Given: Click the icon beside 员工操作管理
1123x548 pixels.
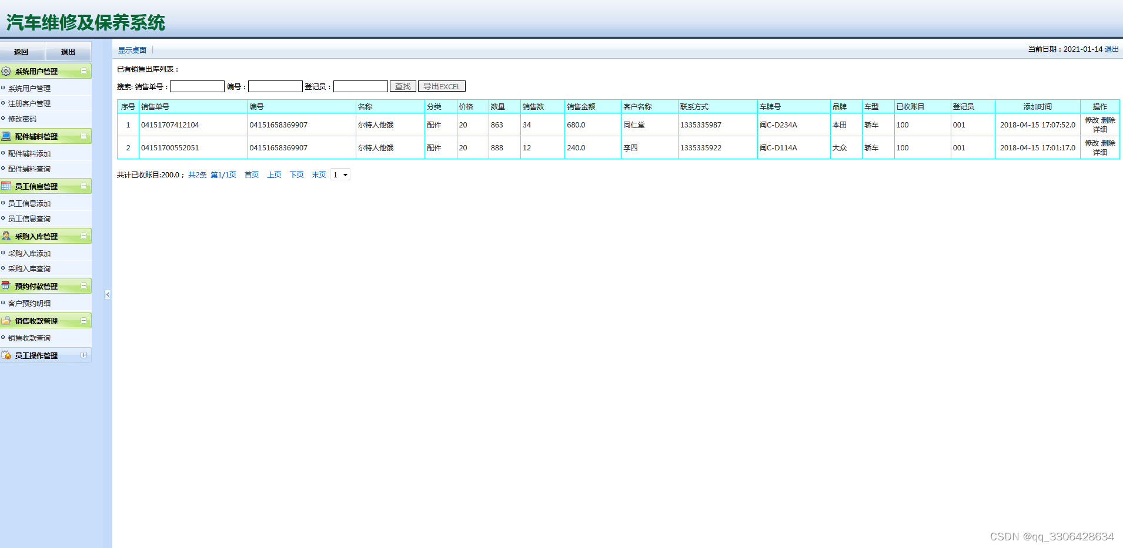Looking at the screenshot, I should (x=6, y=355).
